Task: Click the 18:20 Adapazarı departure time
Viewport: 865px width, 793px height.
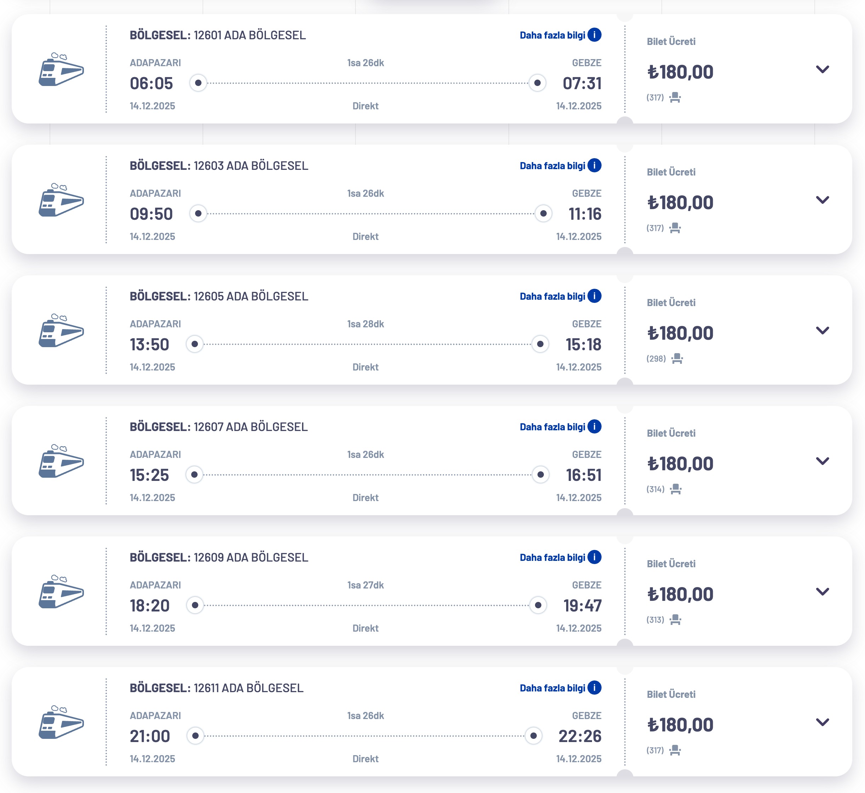Action: pos(149,606)
